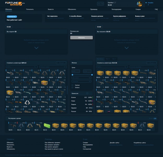Open the Как продать предмет footer link
The width and height of the screenshot is (163, 157).
(x=52, y=145)
